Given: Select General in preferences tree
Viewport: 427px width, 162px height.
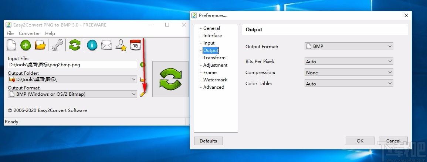Looking at the screenshot, I should click(211, 28).
